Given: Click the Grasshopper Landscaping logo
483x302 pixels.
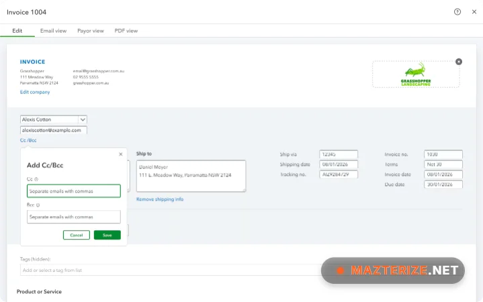Looking at the screenshot, I should pyautogui.click(x=416, y=74).
